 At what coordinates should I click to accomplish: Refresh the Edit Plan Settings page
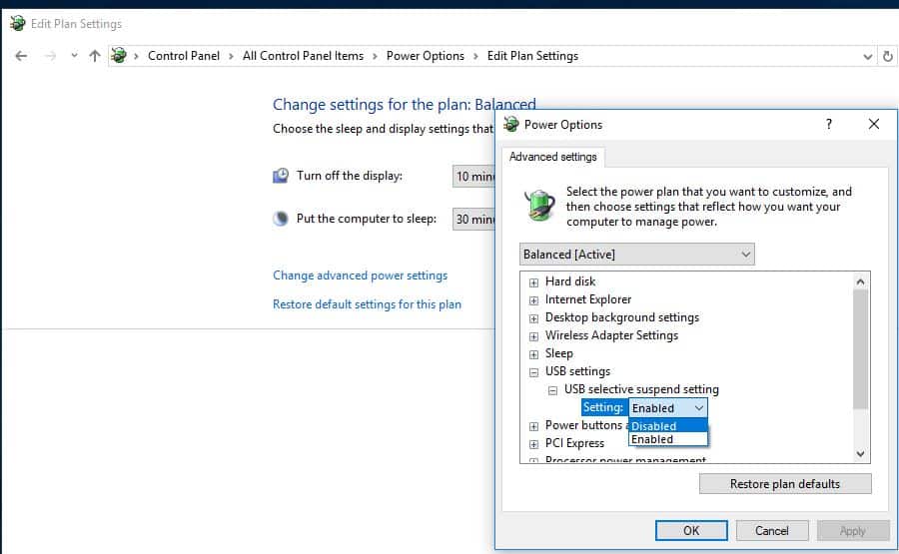pyautogui.click(x=888, y=56)
